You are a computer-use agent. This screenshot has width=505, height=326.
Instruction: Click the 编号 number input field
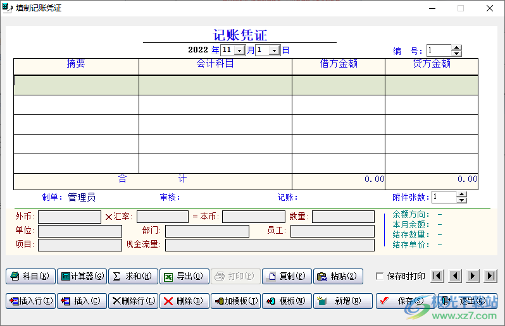point(439,51)
